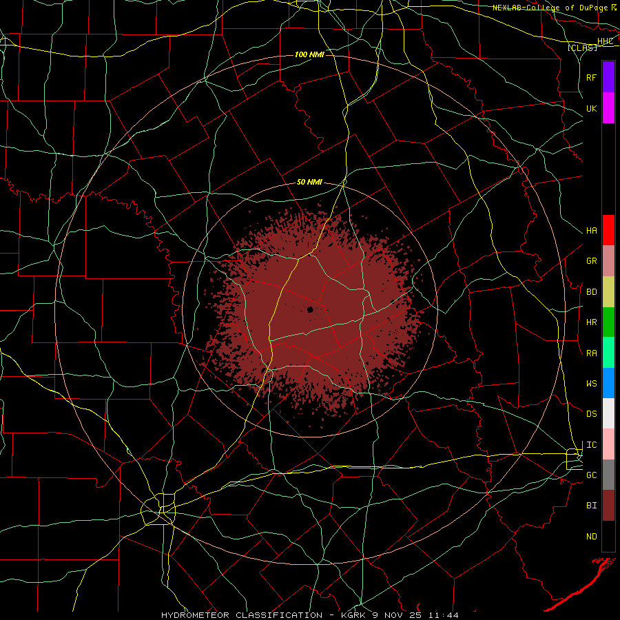This screenshot has height=620, width=620.
Task: Click the 100 NMI range ring label
Action: click(309, 54)
